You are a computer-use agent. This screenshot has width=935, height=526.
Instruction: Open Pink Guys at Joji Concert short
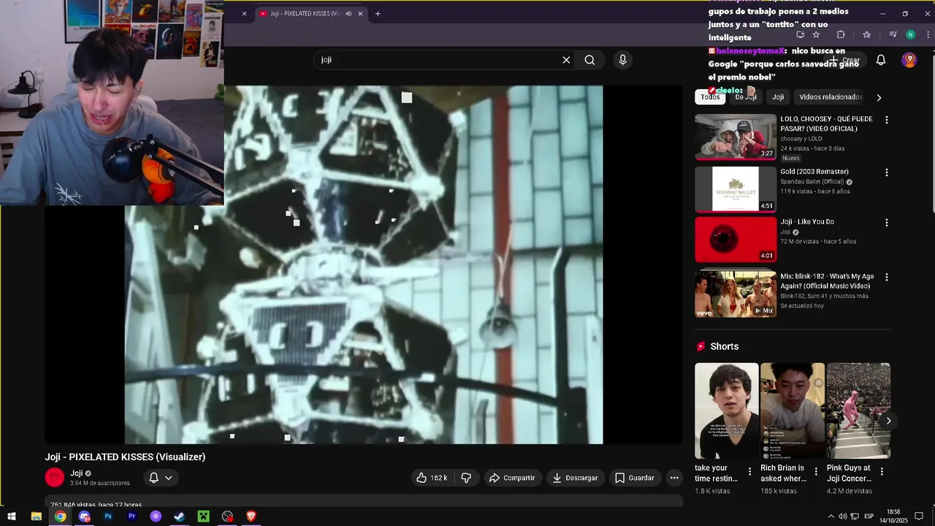[x=858, y=411]
